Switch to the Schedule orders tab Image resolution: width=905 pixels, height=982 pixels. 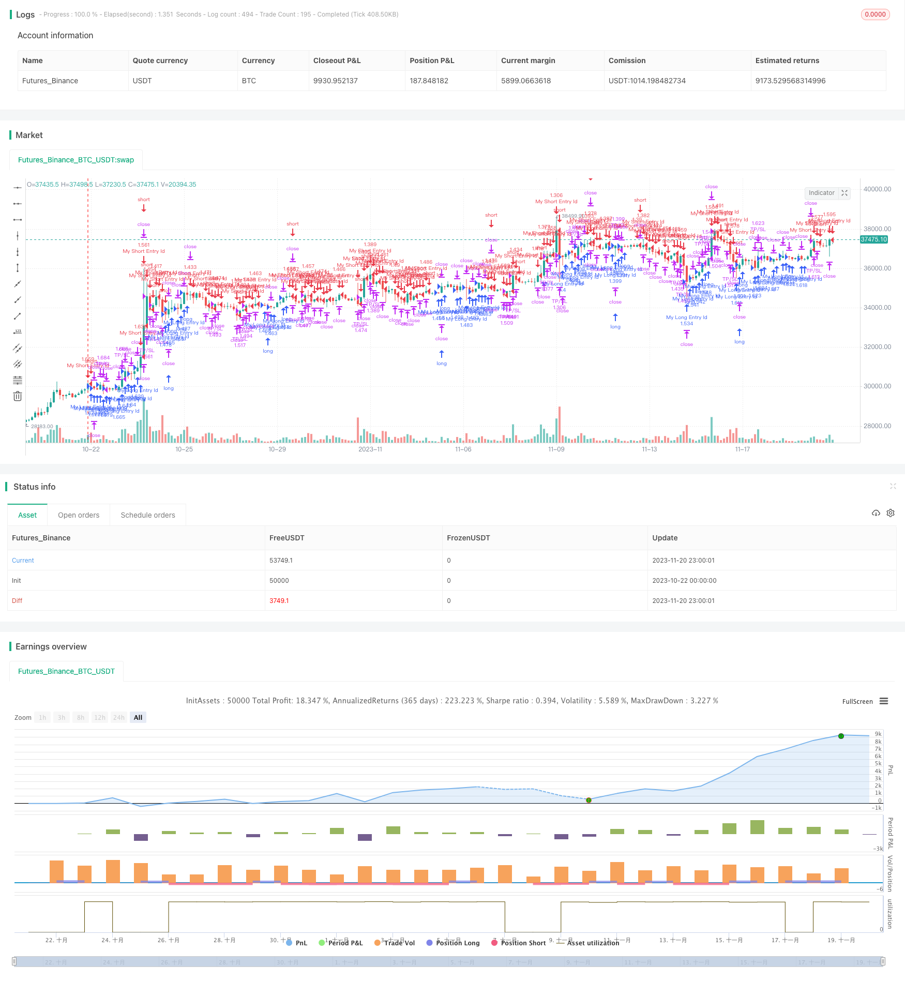[x=148, y=515]
